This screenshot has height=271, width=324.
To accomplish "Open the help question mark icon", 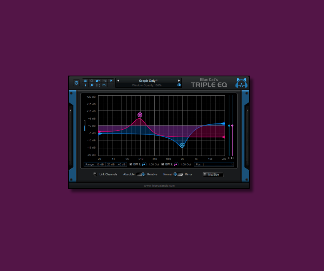I will point(111,81).
